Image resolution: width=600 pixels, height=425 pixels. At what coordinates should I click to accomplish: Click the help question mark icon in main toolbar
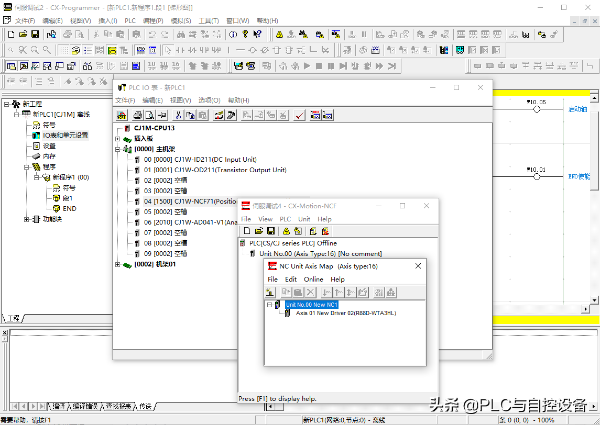point(245,35)
